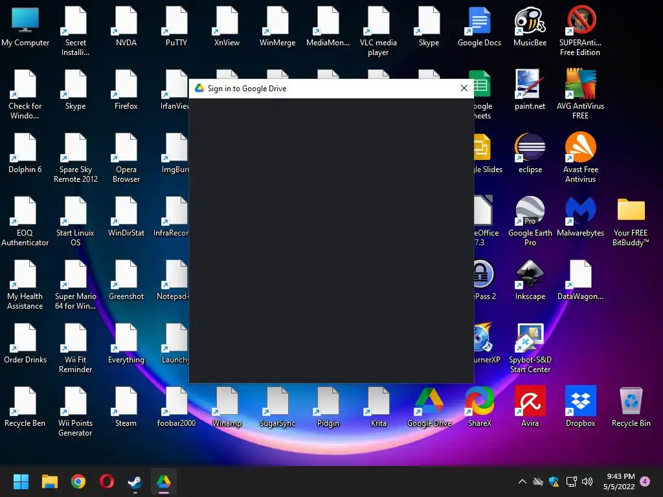Select the Super Mario 64 shortcut
This screenshot has height=497, width=663.
coord(76,285)
